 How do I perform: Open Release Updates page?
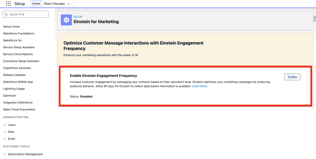tap(14, 75)
